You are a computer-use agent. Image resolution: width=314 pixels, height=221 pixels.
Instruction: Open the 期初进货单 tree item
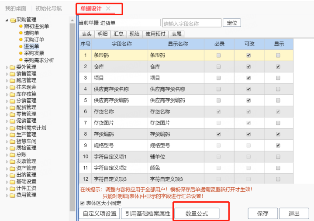[36, 26]
